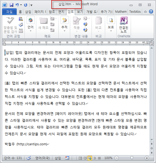Click the reject change icon
This screenshot has width=156, height=163.
(85, 19)
